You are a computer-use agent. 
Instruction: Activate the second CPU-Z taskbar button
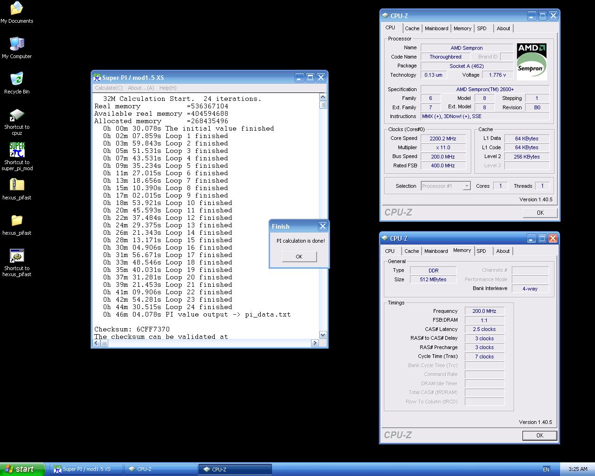coord(235,469)
